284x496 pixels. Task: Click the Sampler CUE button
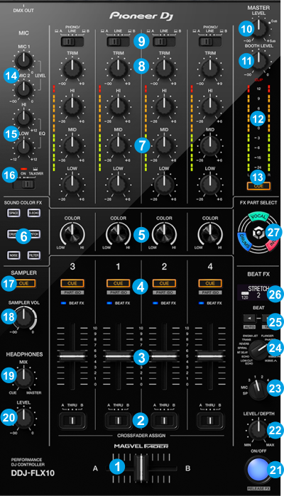[x=23, y=283]
